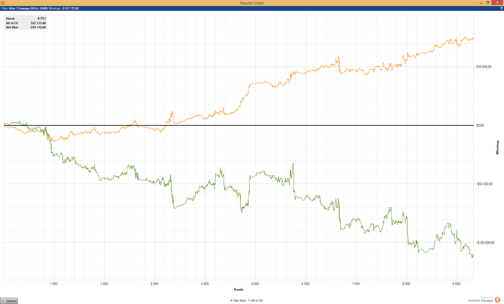Click the $50 000,00 axis label

[484, 67]
